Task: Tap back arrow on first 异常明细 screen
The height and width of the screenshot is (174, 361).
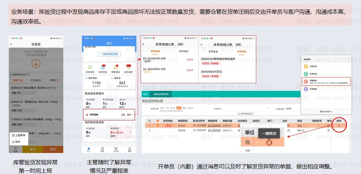Action: coord(143,44)
